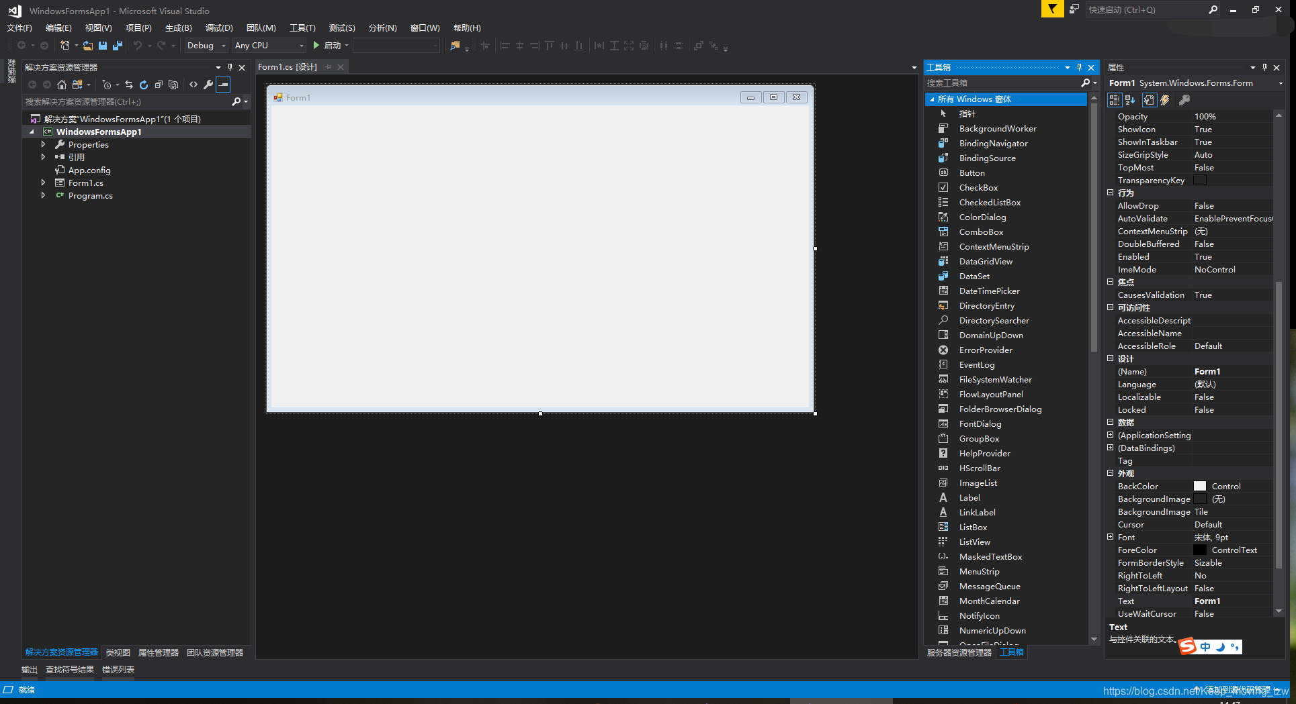Select App.config in Solution Explorer

(x=89, y=170)
